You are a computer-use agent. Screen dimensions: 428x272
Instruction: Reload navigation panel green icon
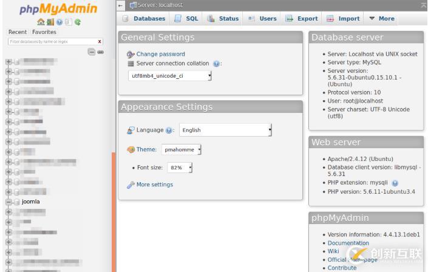pyautogui.click(x=78, y=22)
